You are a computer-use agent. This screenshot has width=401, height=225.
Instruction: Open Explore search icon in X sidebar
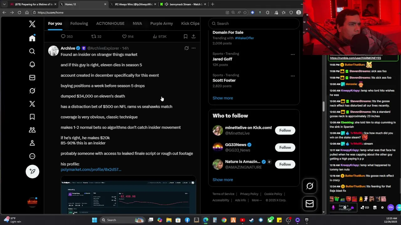[x=32, y=51]
